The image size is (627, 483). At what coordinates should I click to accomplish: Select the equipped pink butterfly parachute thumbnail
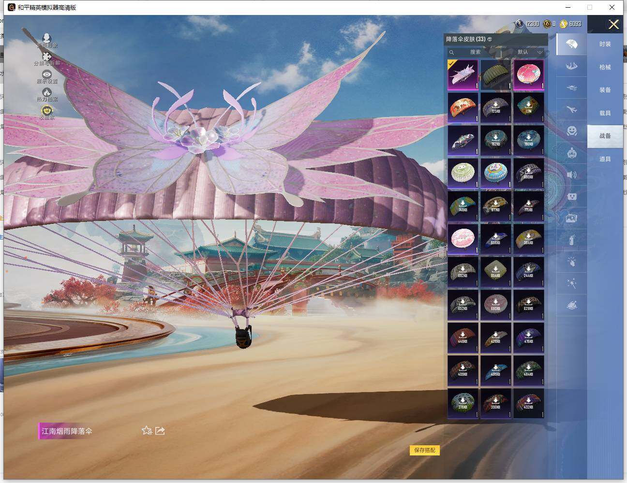[463, 75]
